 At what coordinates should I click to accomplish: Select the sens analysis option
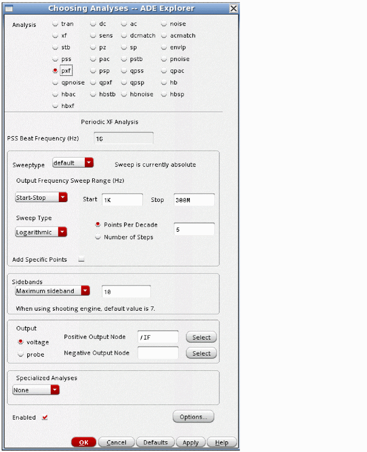tap(93, 36)
